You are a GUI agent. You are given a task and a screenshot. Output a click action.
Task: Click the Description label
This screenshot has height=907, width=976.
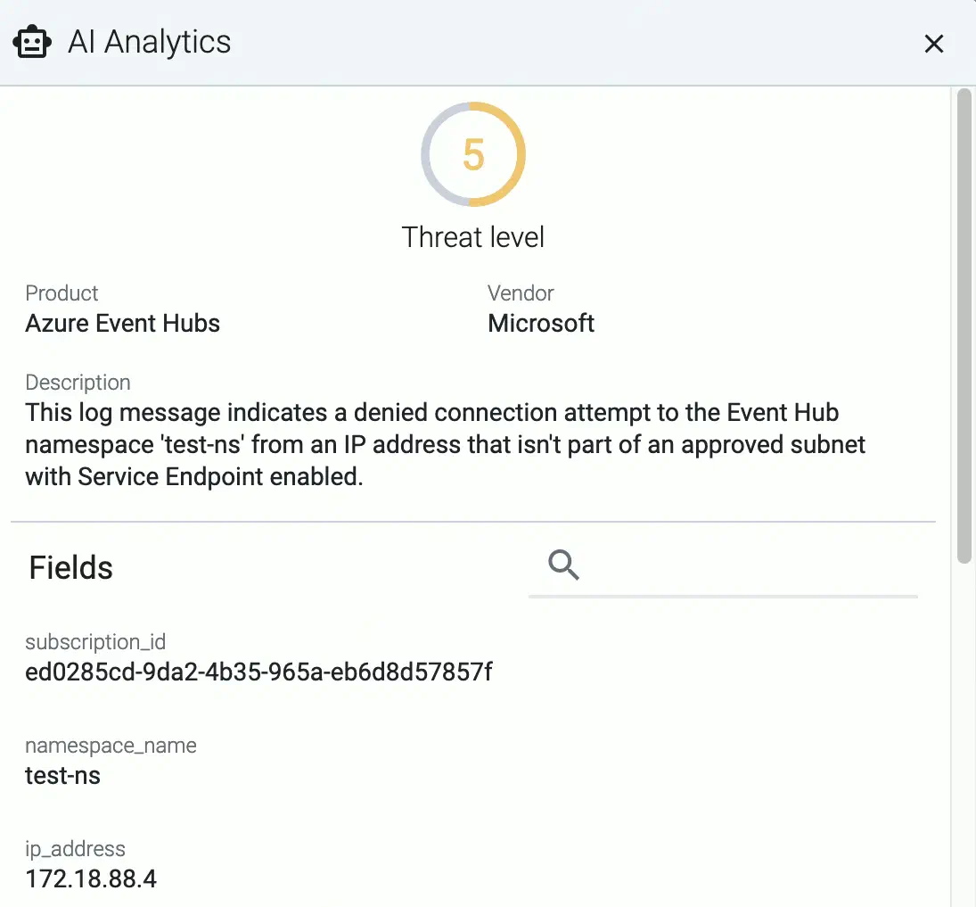tap(78, 382)
